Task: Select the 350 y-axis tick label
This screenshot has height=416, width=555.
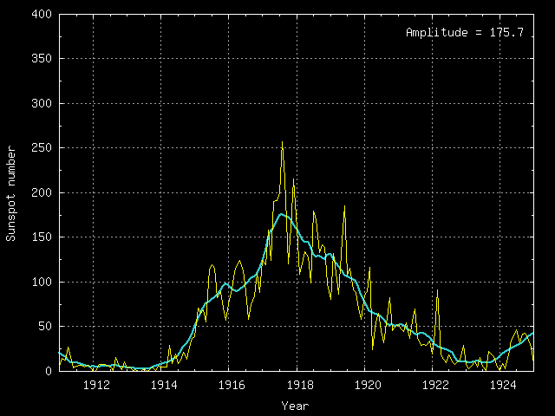Action: (x=42, y=59)
